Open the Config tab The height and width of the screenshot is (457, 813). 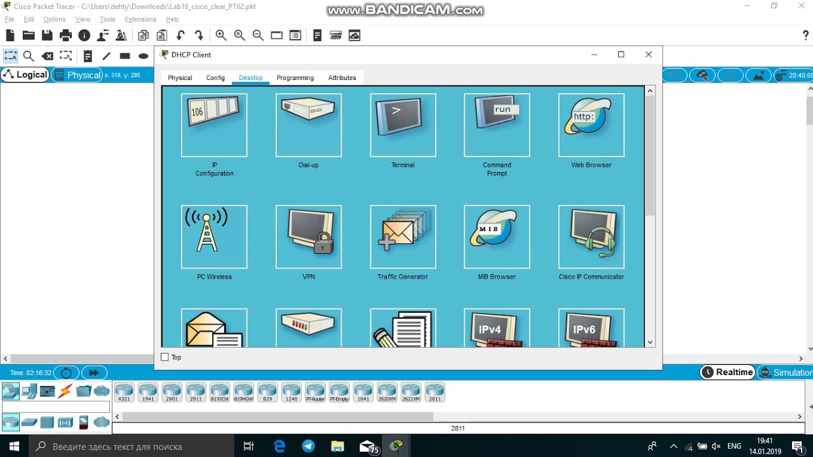[215, 77]
